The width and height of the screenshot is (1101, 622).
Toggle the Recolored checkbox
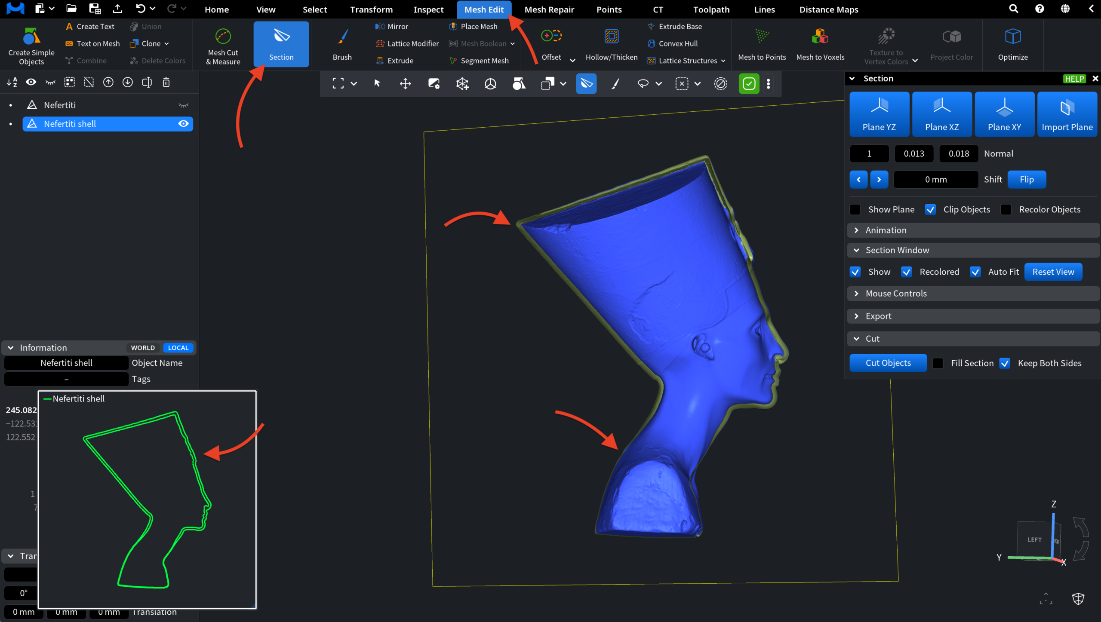point(906,272)
